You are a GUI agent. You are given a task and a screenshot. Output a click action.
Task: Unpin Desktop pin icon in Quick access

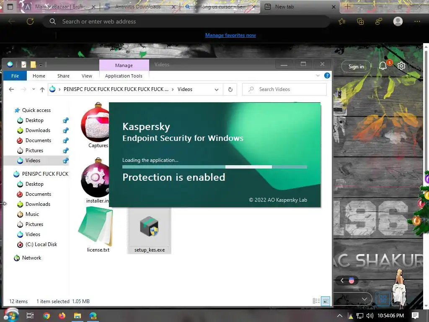click(66, 120)
